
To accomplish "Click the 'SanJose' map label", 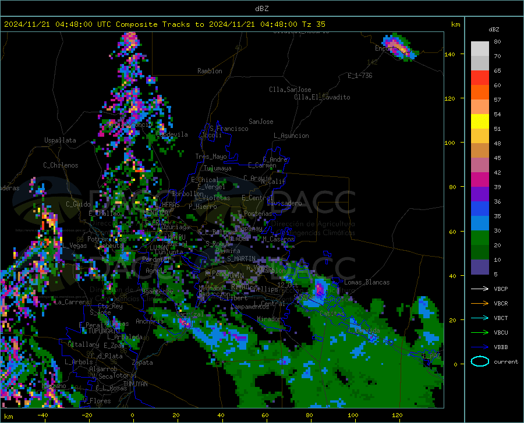I will click(261, 122).
